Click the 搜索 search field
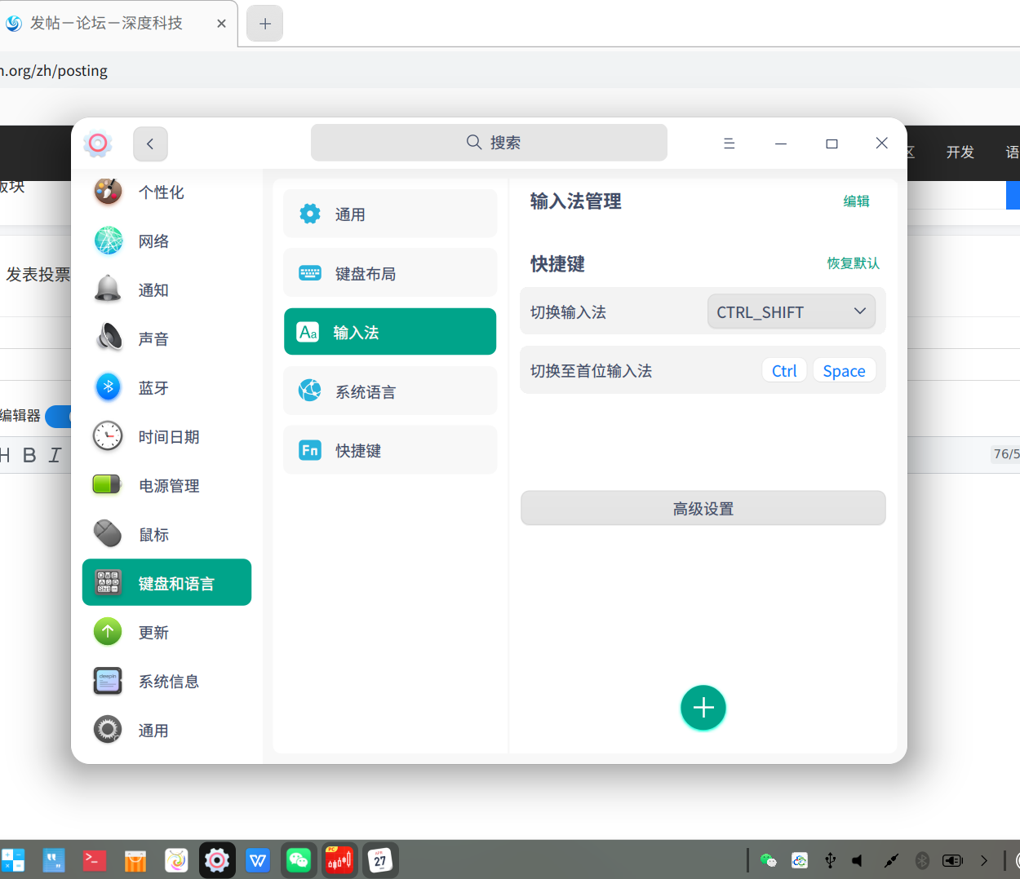This screenshot has width=1020, height=879. [489, 143]
